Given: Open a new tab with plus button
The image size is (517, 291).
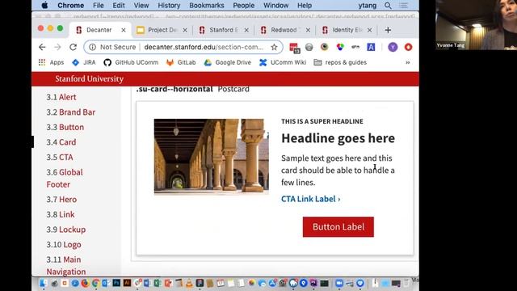Looking at the screenshot, I should point(388,30).
